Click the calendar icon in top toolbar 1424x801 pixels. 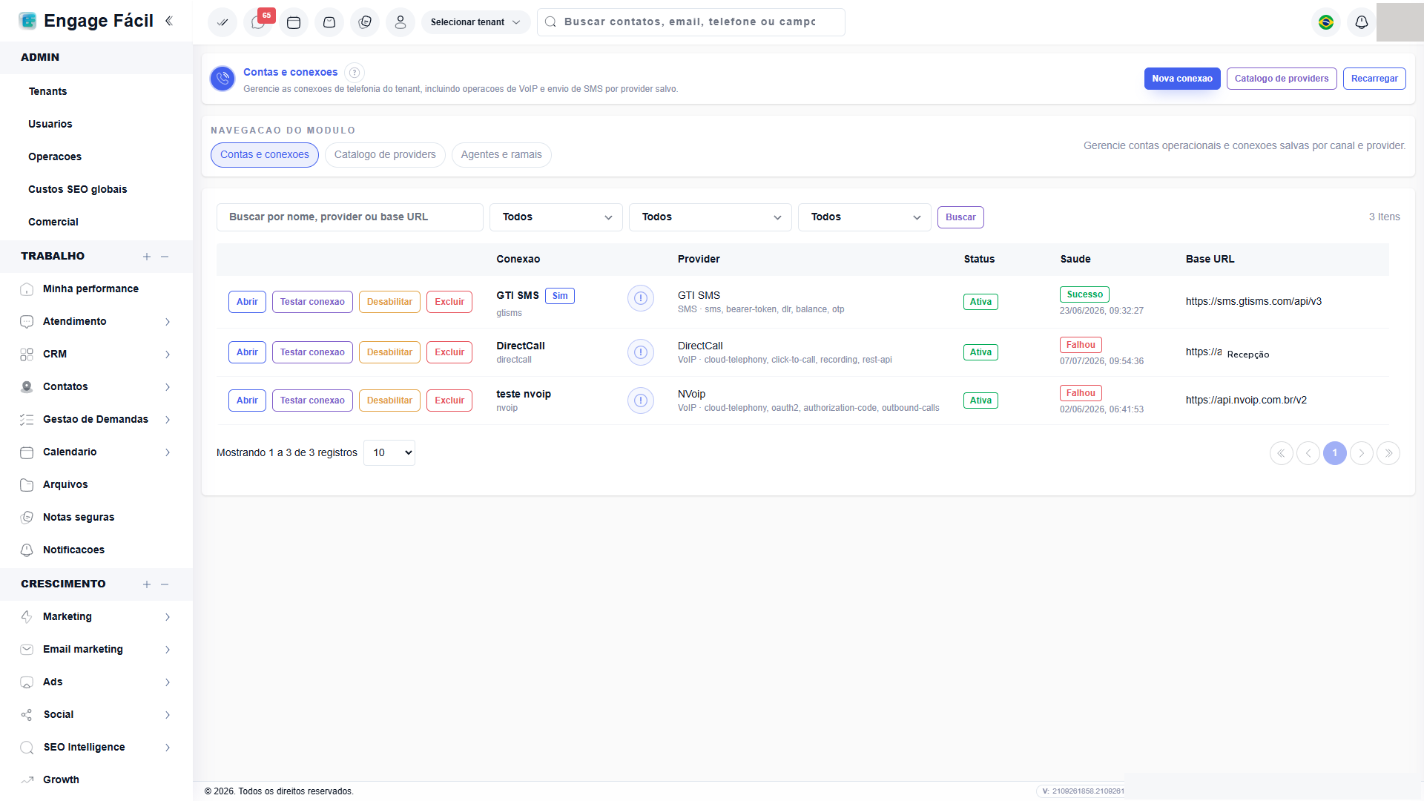coord(294,22)
